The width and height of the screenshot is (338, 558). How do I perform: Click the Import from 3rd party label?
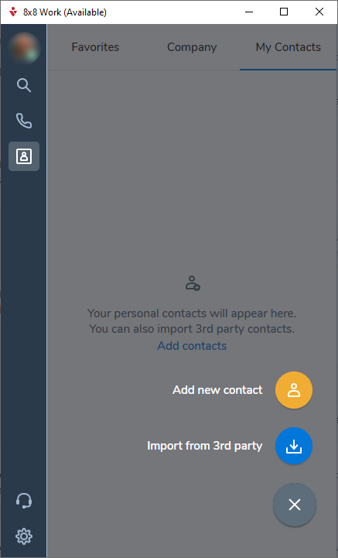tap(204, 446)
